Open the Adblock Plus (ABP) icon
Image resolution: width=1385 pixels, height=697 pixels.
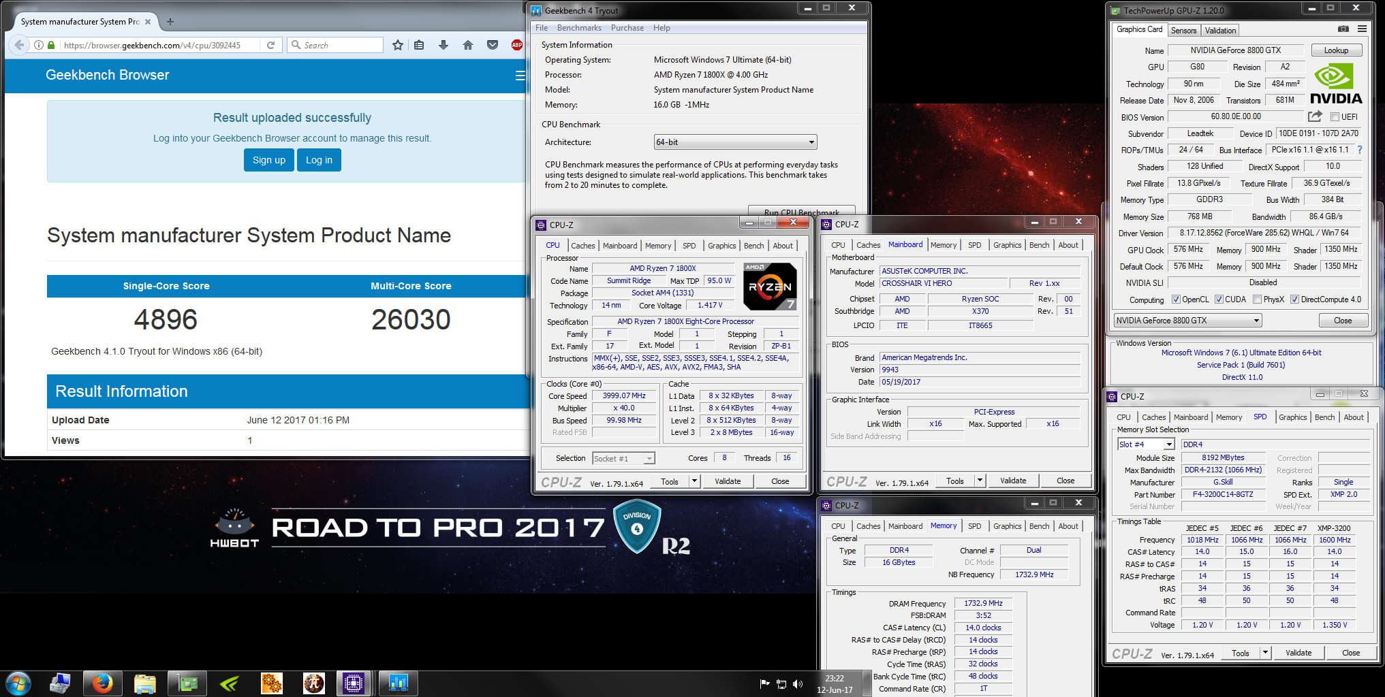(x=517, y=45)
